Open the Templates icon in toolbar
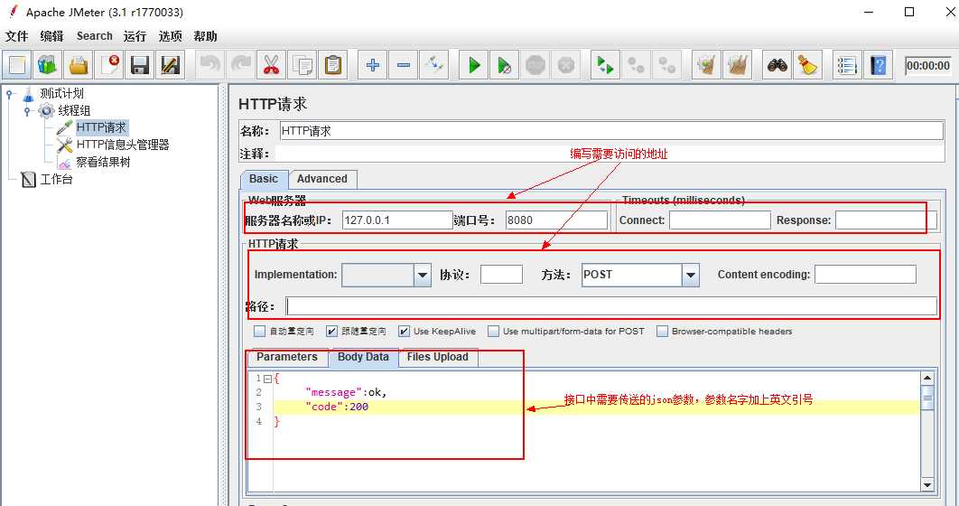This screenshot has width=959, height=506. click(x=48, y=65)
